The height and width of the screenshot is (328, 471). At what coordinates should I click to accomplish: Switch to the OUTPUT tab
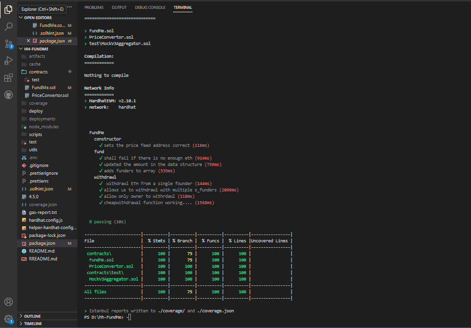pyautogui.click(x=119, y=7)
